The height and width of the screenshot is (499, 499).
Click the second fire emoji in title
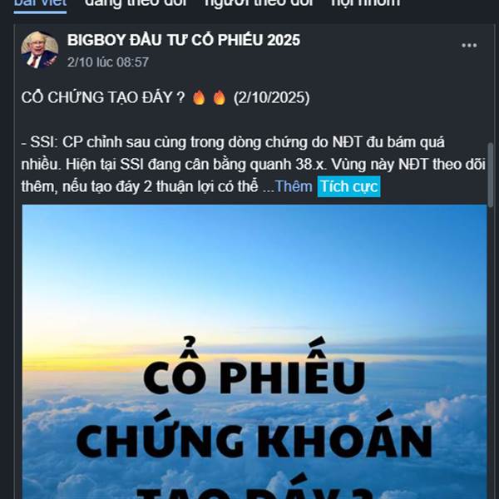pos(220,97)
